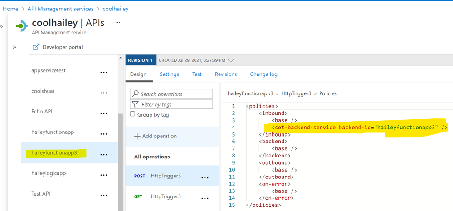453x211 pixels.
Task: Open the options menu for GET HttpTrigger3
Action: click(205, 198)
